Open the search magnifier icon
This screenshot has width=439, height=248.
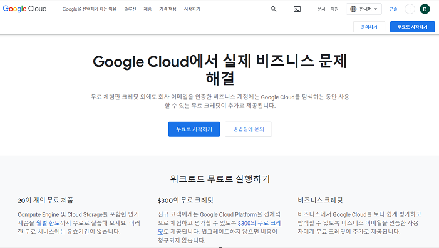[274, 9]
